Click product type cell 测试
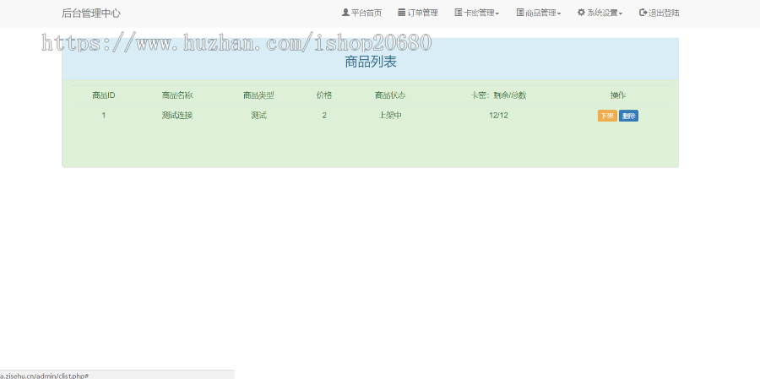This screenshot has height=379, width=760. (x=259, y=116)
